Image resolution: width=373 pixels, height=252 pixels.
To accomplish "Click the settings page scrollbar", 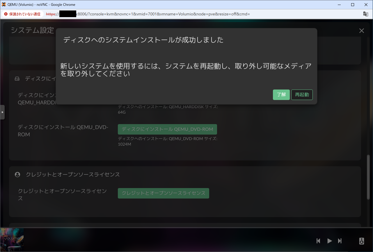I will click(x=368, y=177).
